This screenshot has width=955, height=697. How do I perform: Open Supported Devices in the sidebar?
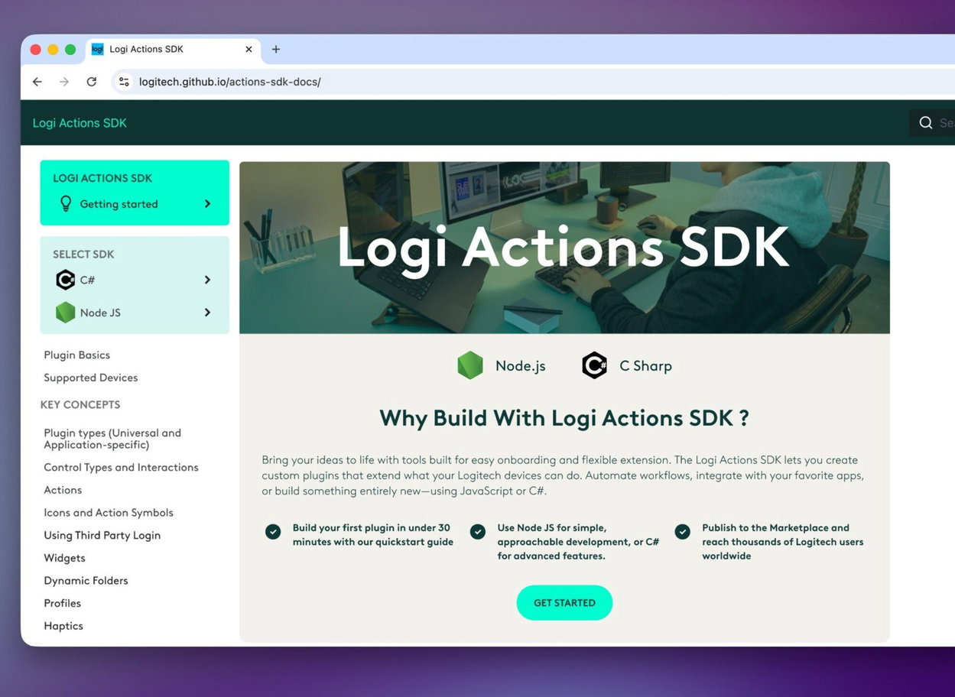point(91,378)
